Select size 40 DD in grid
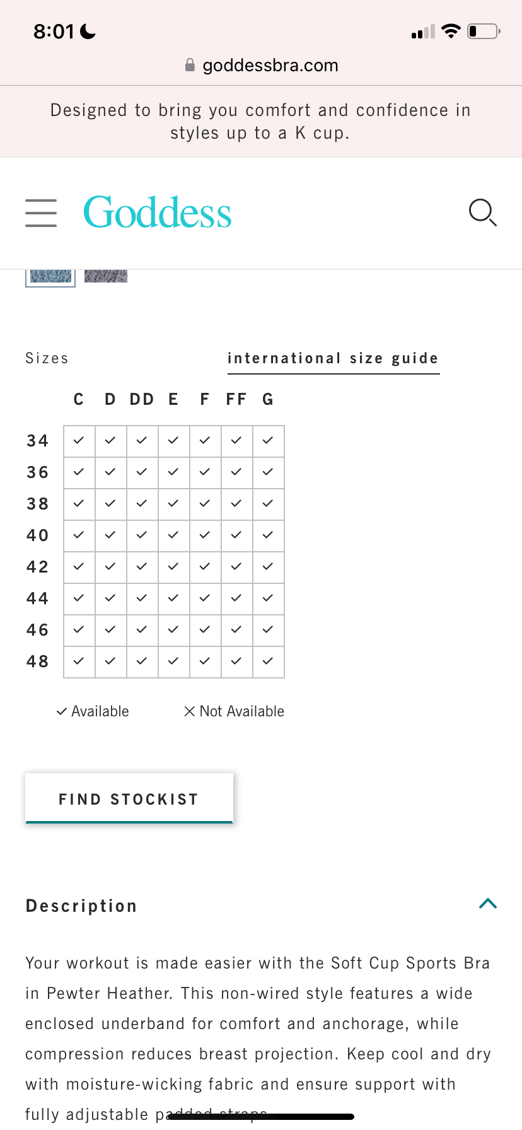 [x=142, y=536]
